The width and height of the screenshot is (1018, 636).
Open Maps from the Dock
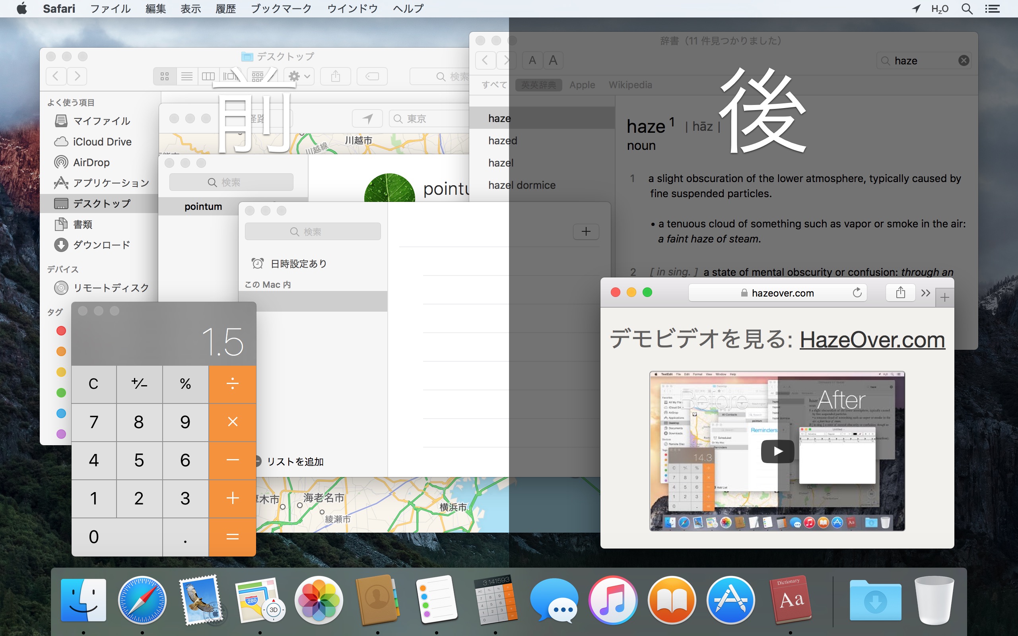coord(260,600)
